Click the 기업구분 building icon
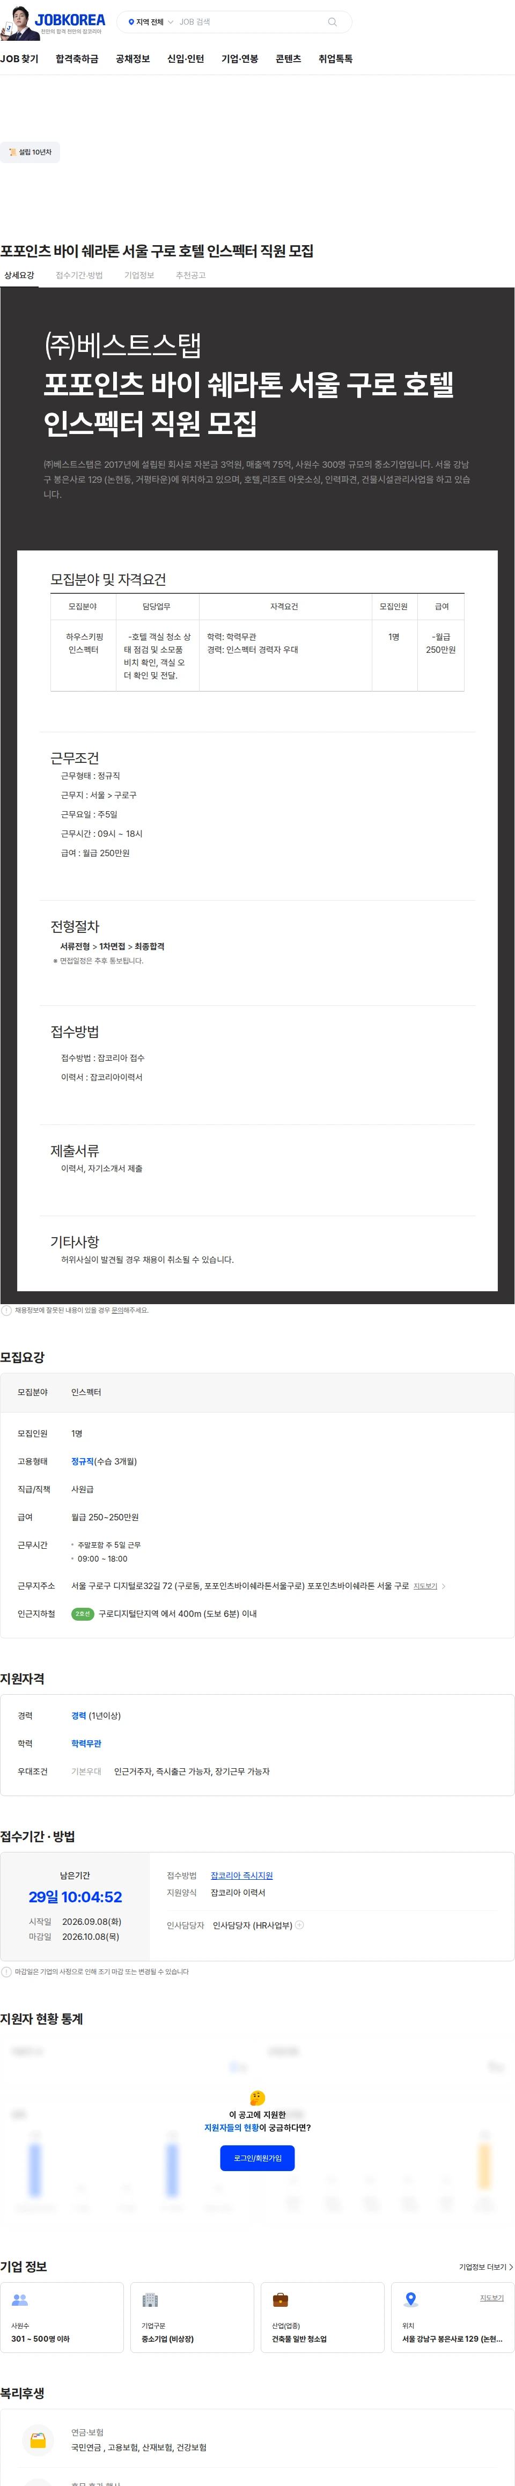Viewport: 515px width, 2486px height. (x=150, y=2300)
